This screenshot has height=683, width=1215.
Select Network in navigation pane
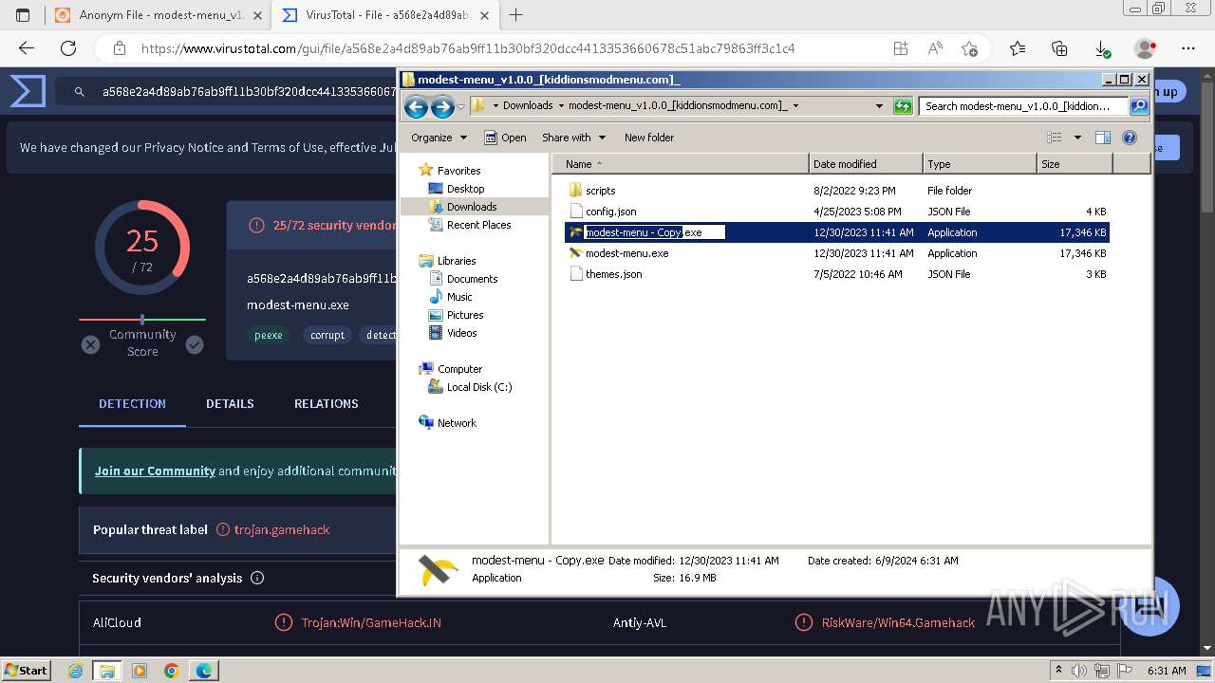457,423
